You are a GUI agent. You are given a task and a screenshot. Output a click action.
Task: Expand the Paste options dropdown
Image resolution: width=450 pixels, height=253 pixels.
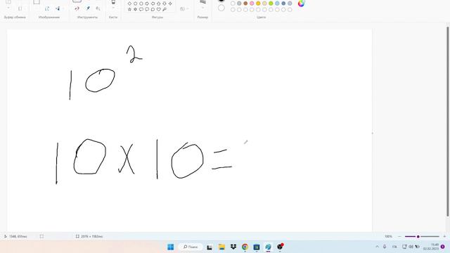pos(8,8)
